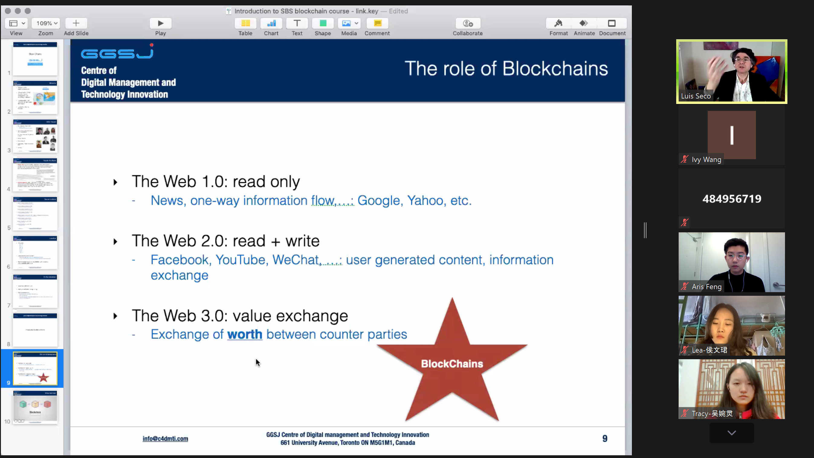Click the Add Slide plus button
The image size is (814, 458).
pyautogui.click(x=76, y=23)
